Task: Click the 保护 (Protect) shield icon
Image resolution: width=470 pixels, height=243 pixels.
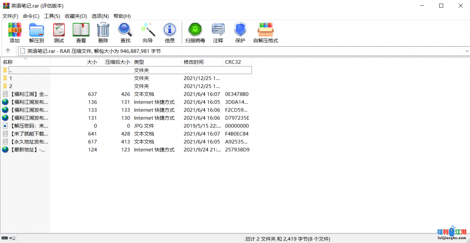Action: tap(240, 33)
